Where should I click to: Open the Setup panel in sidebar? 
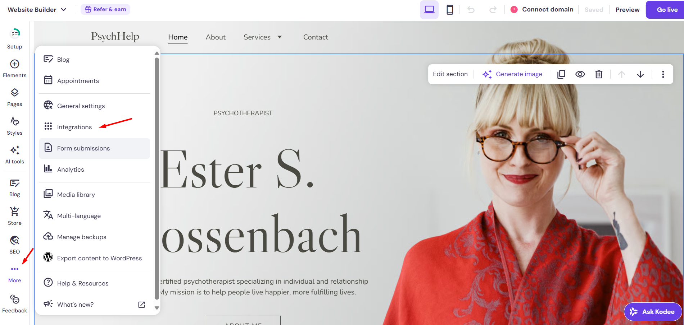[14, 38]
